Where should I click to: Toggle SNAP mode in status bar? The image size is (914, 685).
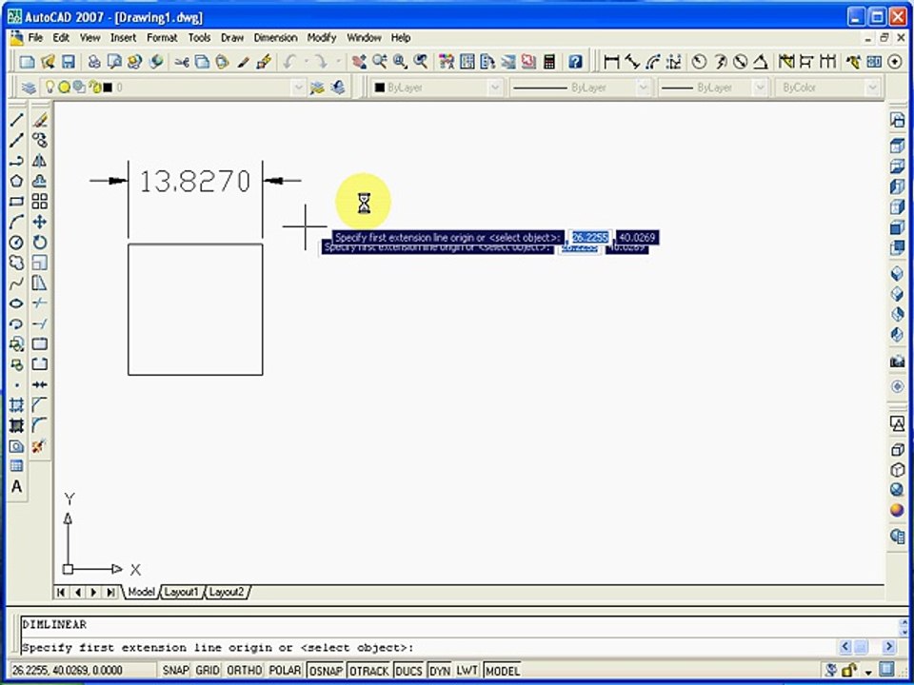coord(175,671)
